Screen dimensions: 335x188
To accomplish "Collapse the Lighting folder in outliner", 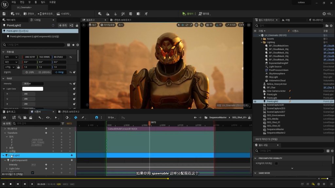I will point(261,42).
